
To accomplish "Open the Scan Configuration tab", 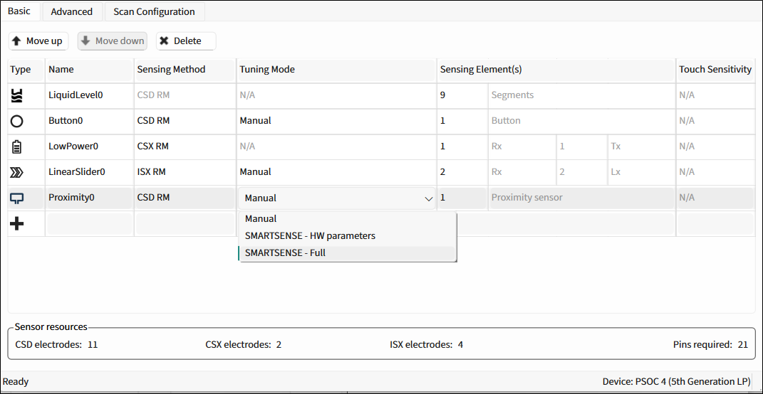I will click(154, 11).
